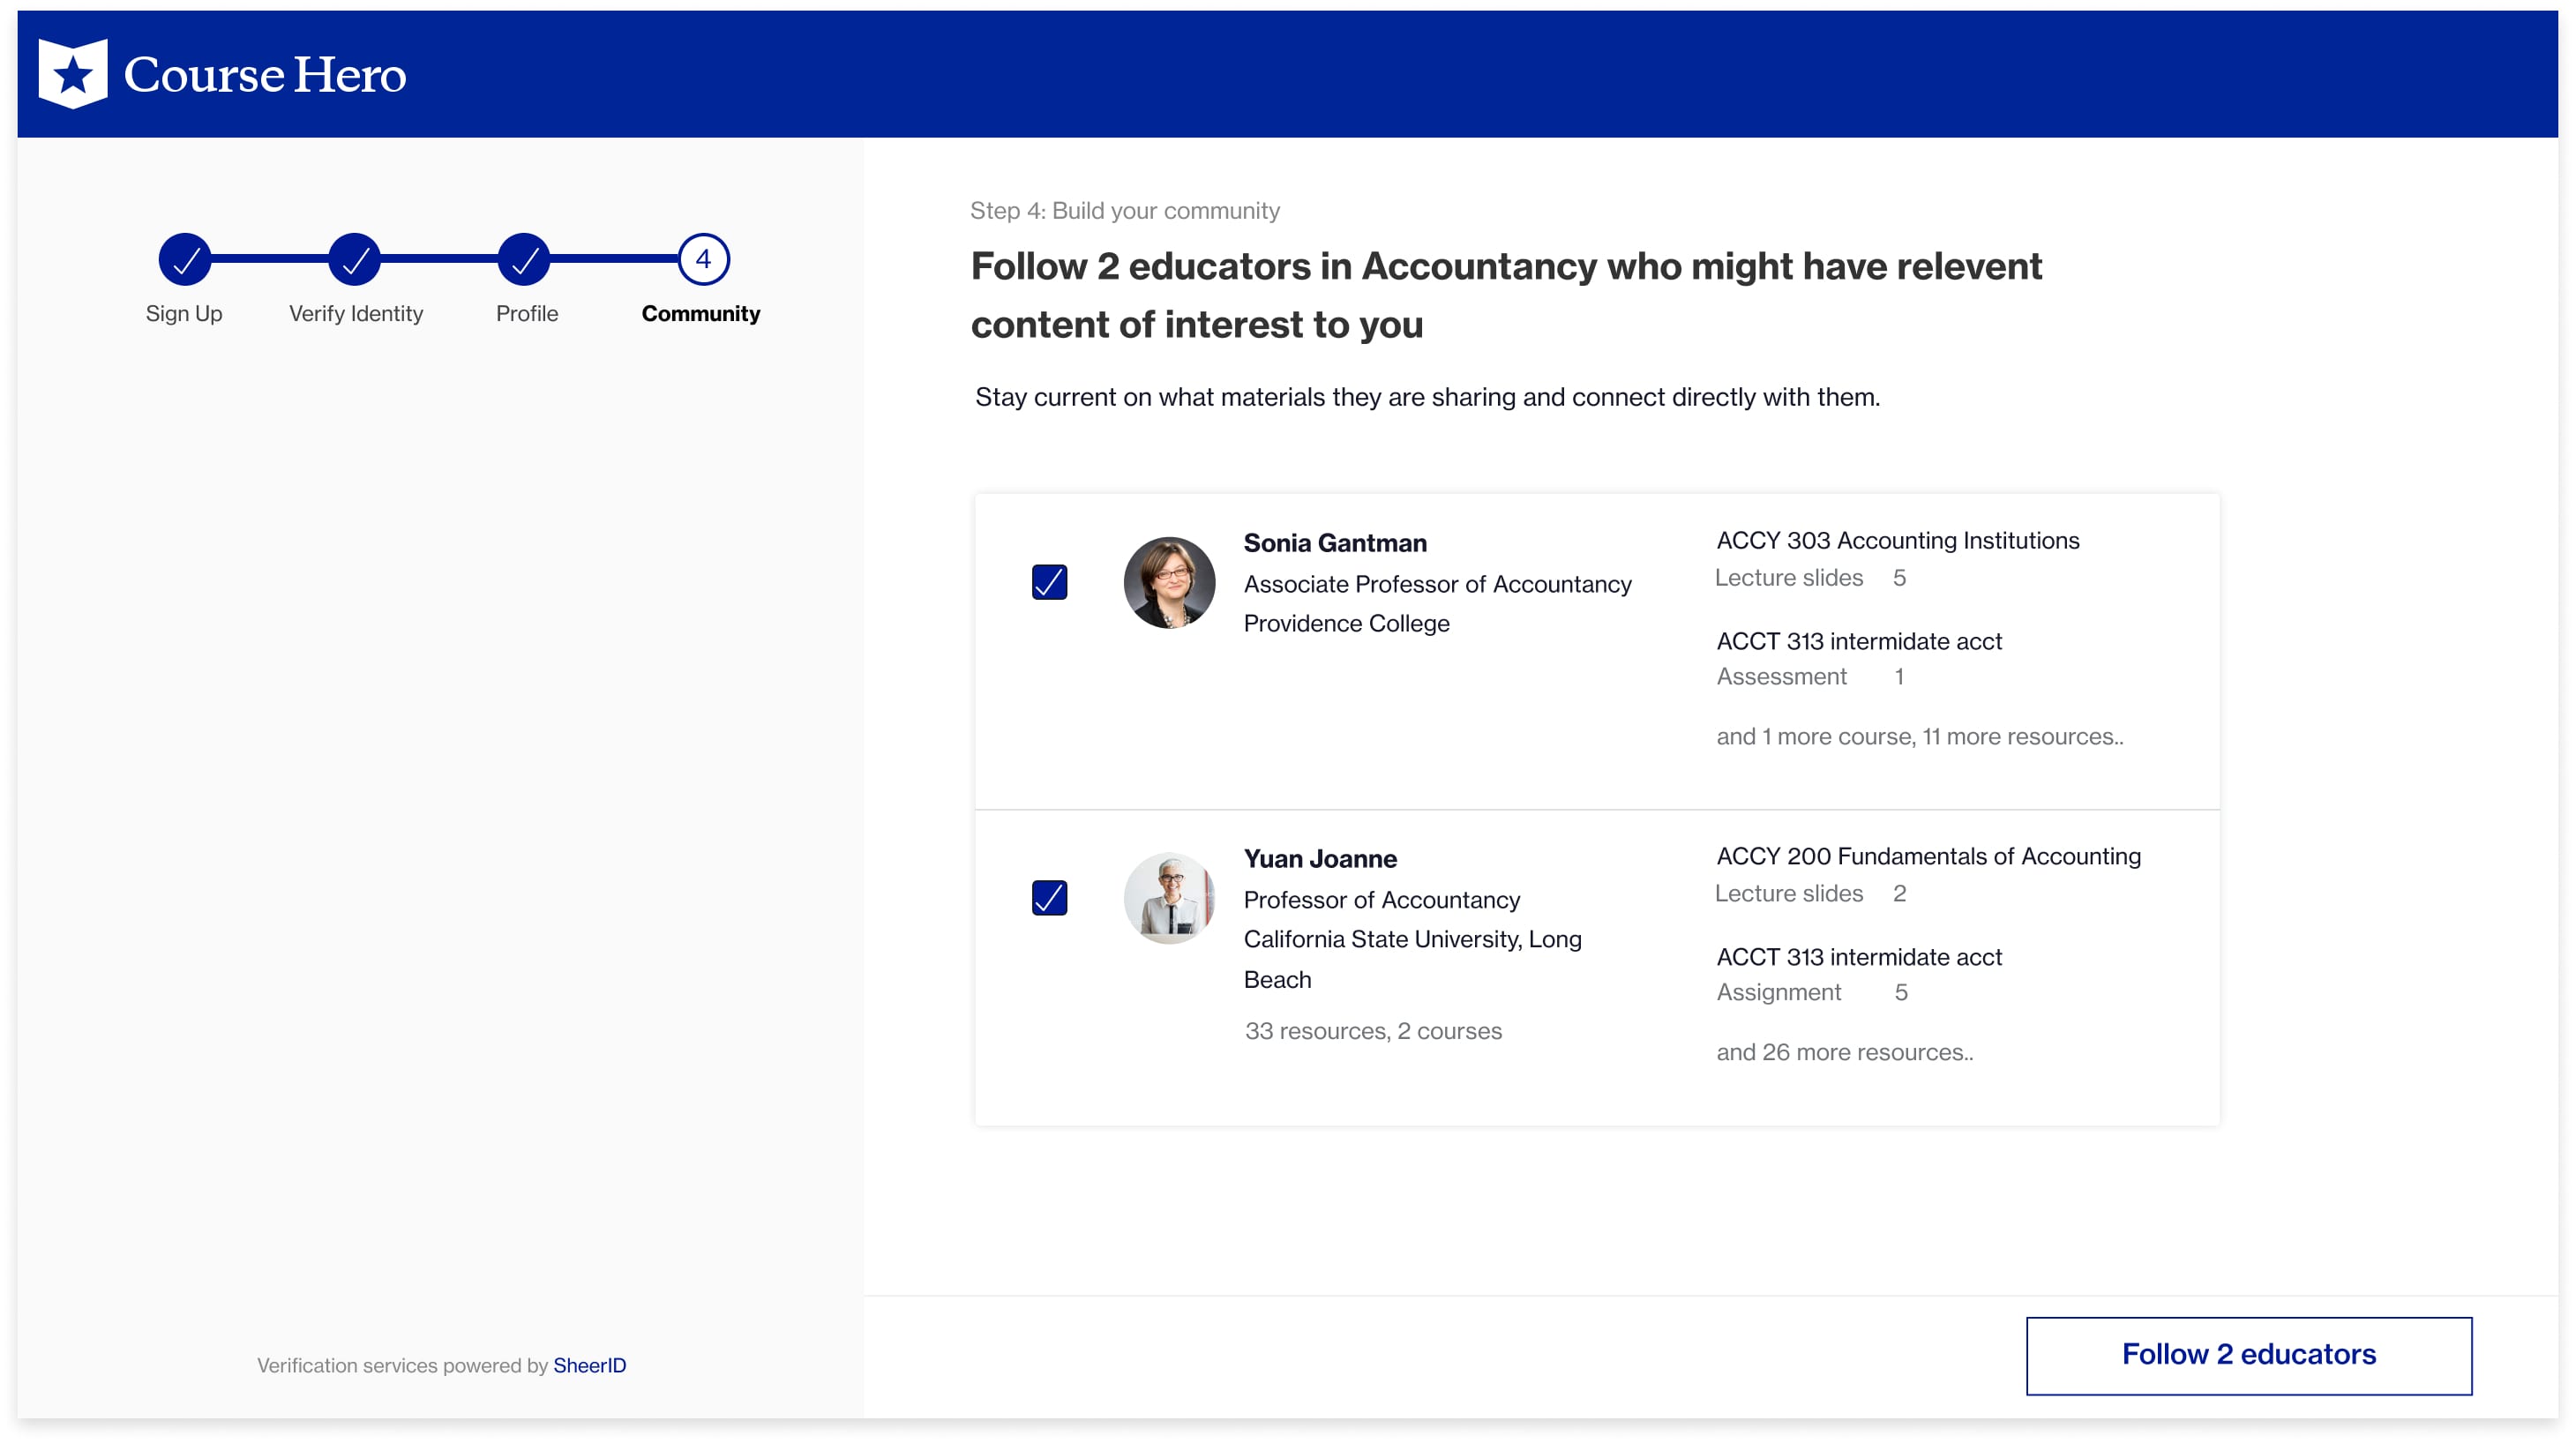Screen dimensions: 2576x1443
Task: Open ACCY 200 Fundamentals of Accounting course
Action: [x=1928, y=857]
